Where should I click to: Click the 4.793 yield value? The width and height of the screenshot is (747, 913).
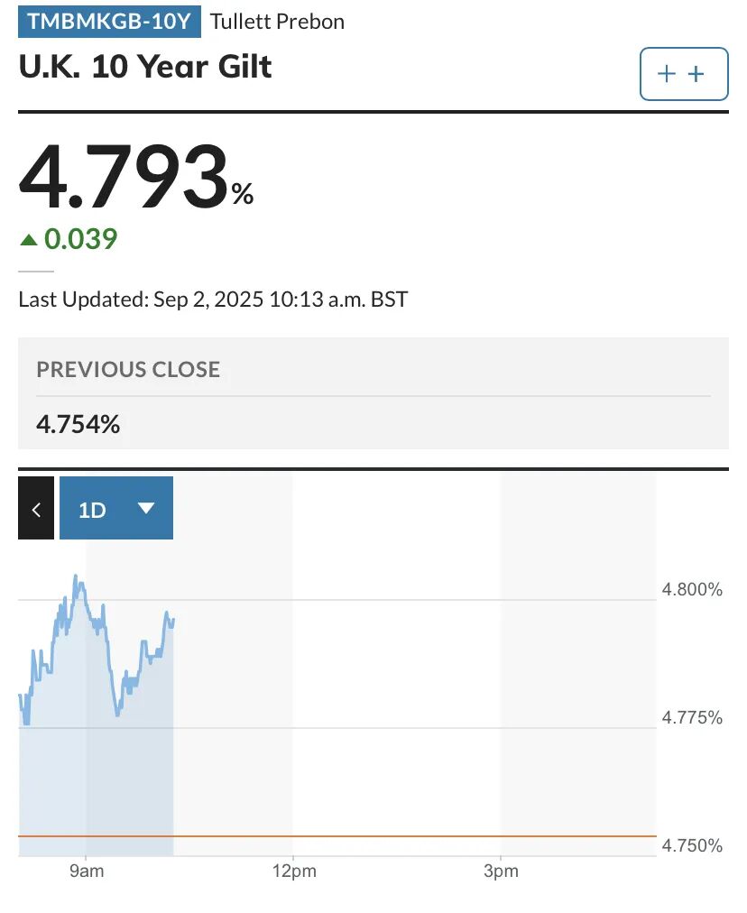124,176
